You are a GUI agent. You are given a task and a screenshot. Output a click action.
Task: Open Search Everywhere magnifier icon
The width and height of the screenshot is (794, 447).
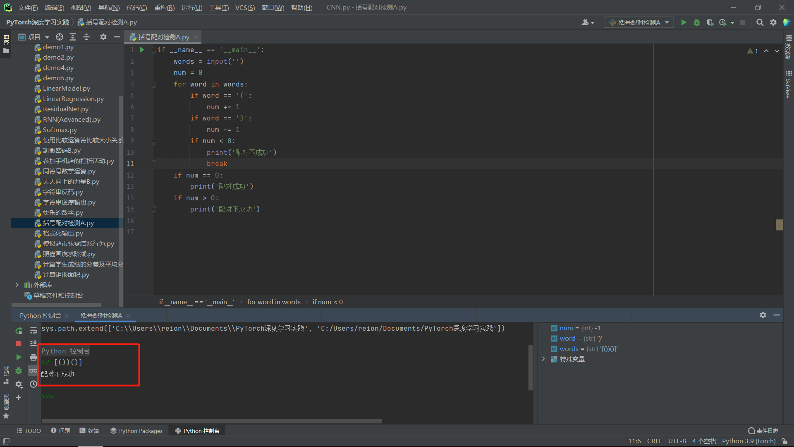tap(760, 22)
